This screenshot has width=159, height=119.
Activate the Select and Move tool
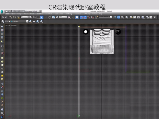[46, 17]
